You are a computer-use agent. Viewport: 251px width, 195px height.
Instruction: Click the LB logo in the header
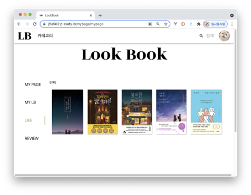pyautogui.click(x=25, y=36)
